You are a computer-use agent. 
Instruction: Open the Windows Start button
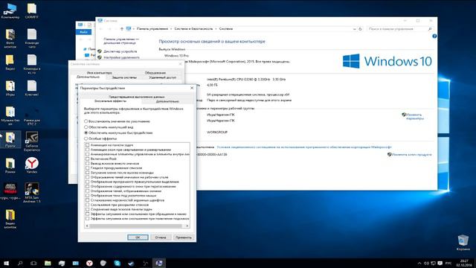[6, 263]
